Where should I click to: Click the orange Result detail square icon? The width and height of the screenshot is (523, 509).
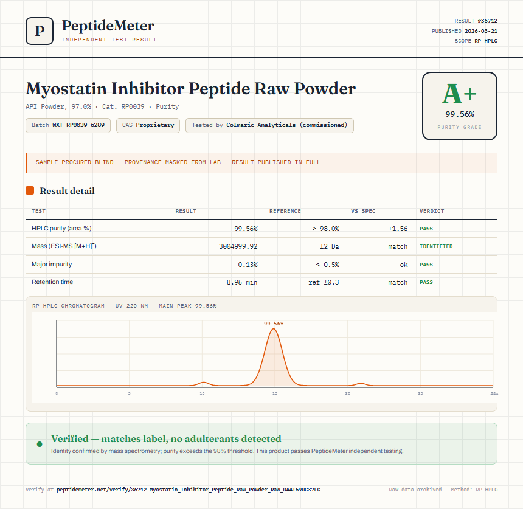(x=30, y=190)
